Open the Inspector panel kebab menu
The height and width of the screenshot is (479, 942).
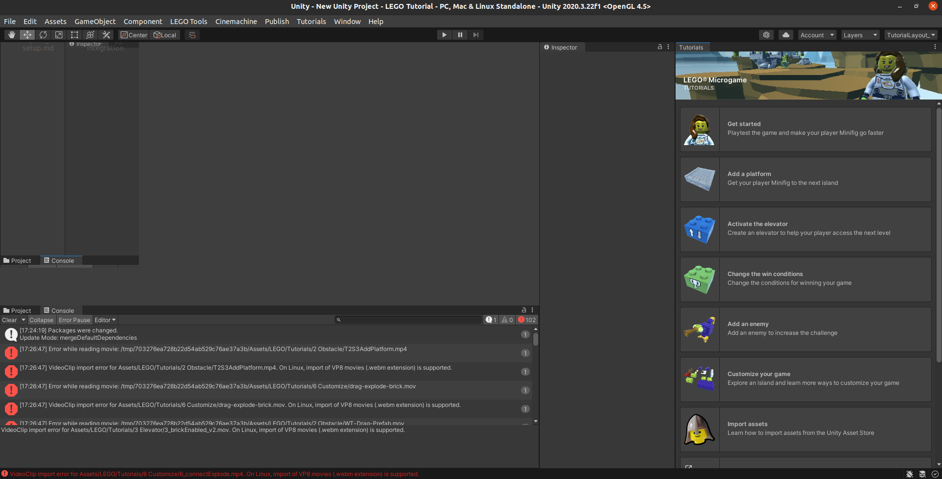[x=668, y=47]
